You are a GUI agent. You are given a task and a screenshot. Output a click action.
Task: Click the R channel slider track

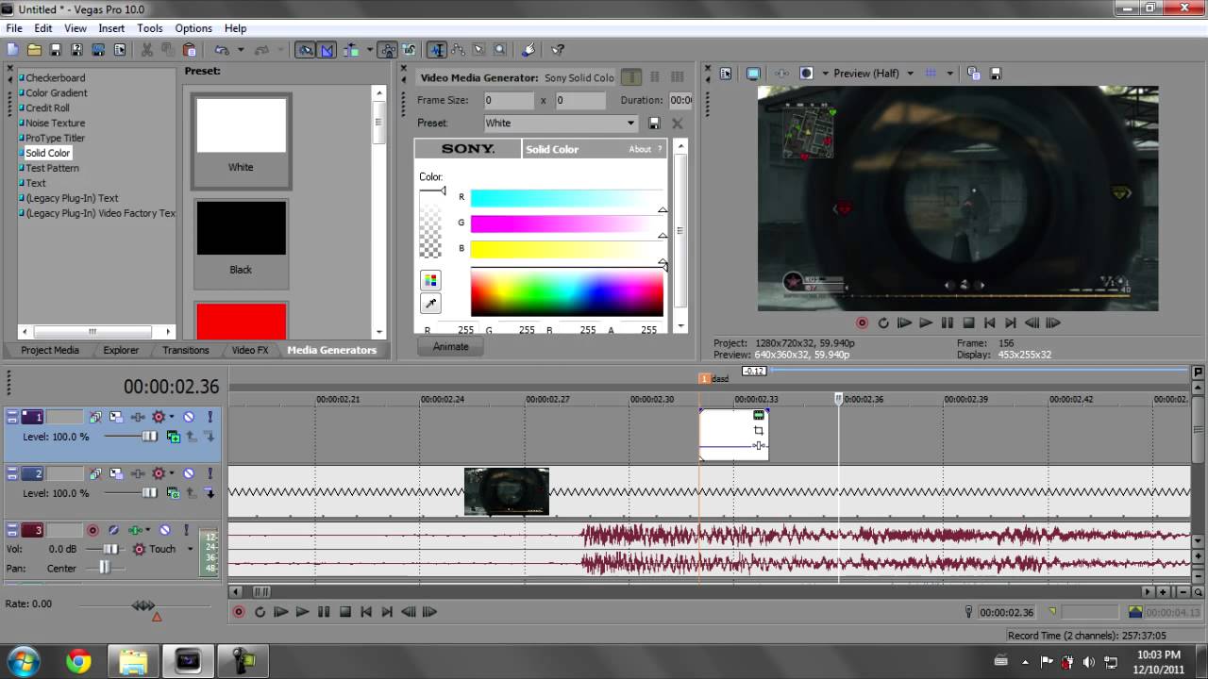pos(566,198)
